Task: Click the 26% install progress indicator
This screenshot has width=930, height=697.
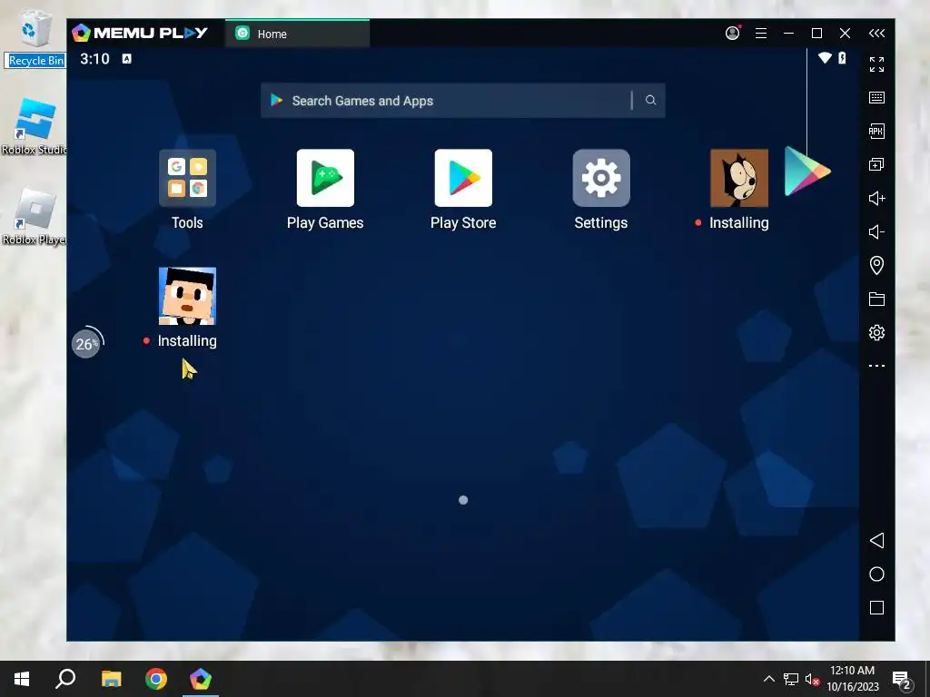Action: point(87,342)
